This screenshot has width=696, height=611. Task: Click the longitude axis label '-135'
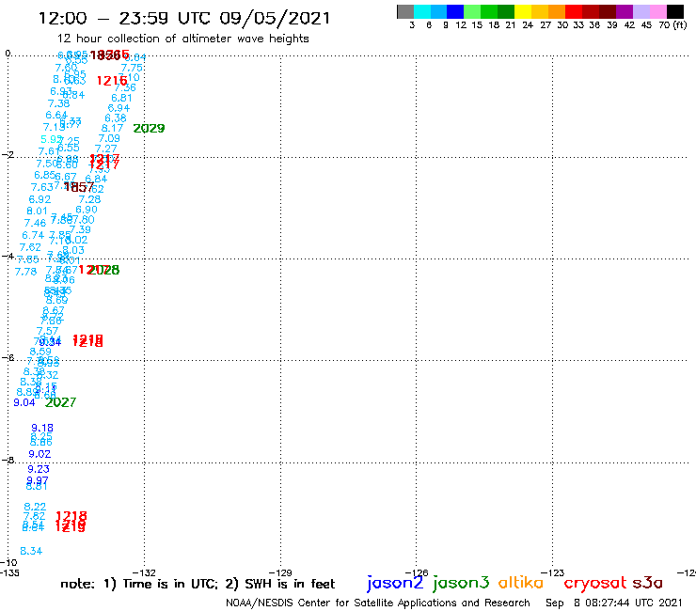click(9, 572)
